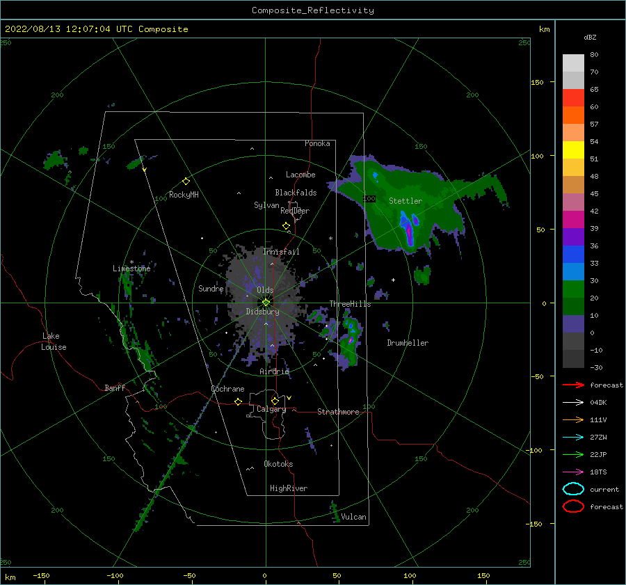Click the yellow diamond marker below RedDeer

pyautogui.click(x=287, y=226)
